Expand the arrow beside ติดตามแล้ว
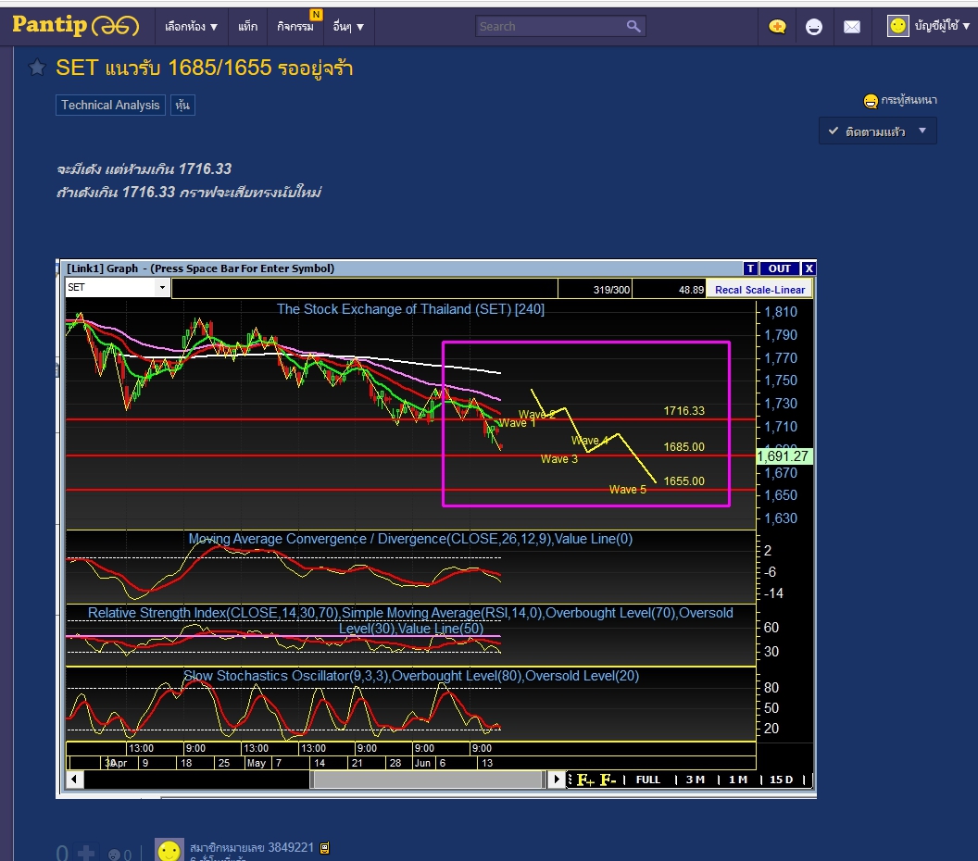This screenshot has width=978, height=861. [922, 131]
